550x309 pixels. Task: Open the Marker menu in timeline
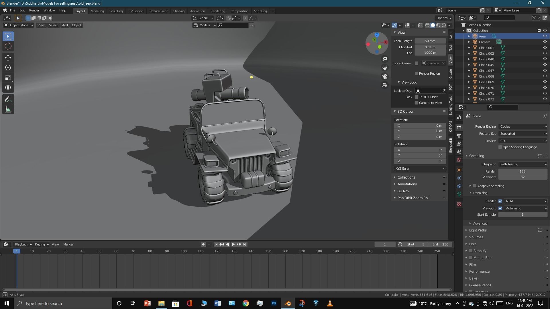pos(68,244)
